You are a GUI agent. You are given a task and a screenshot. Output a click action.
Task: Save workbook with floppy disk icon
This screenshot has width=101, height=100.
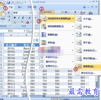[x=9, y=2]
